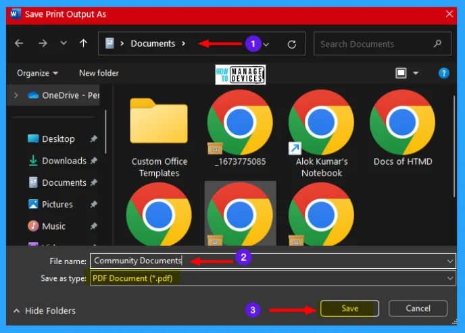Select the highlighted Chrome file under _1673775085

pyautogui.click(x=240, y=214)
